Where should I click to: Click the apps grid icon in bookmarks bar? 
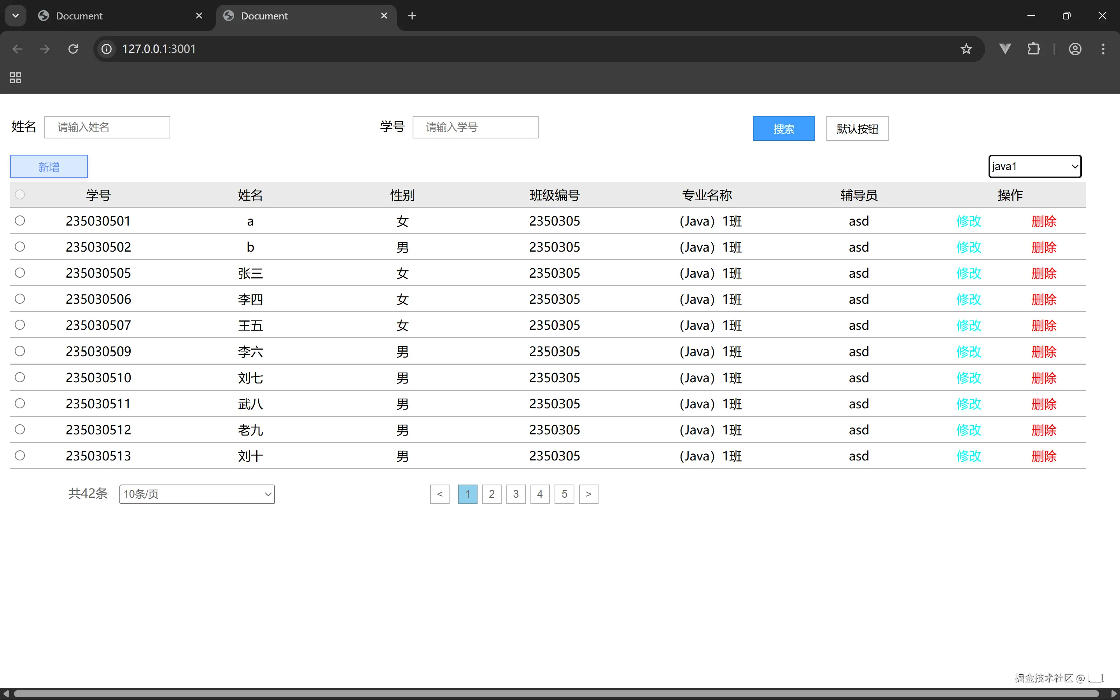coord(16,78)
